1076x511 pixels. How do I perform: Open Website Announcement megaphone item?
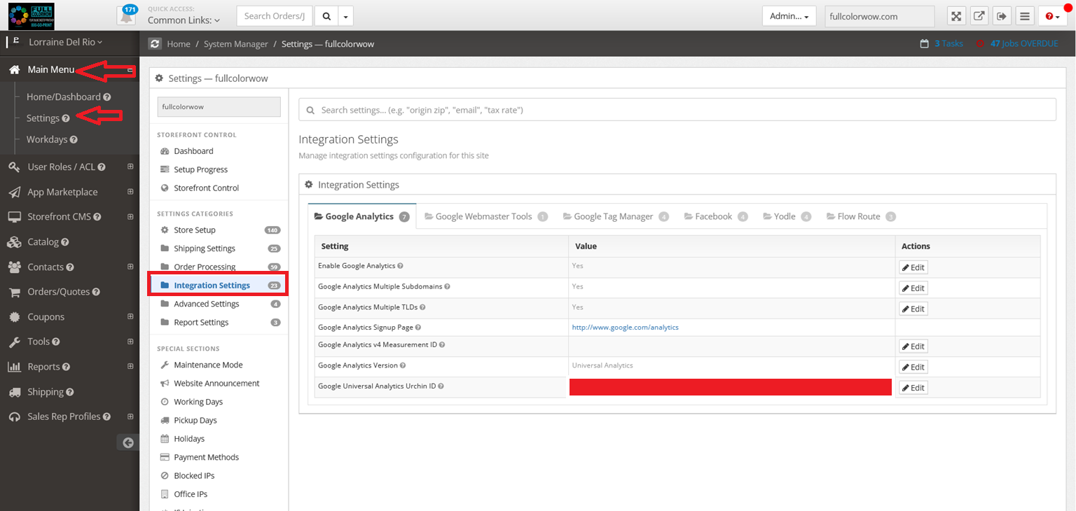pos(216,383)
